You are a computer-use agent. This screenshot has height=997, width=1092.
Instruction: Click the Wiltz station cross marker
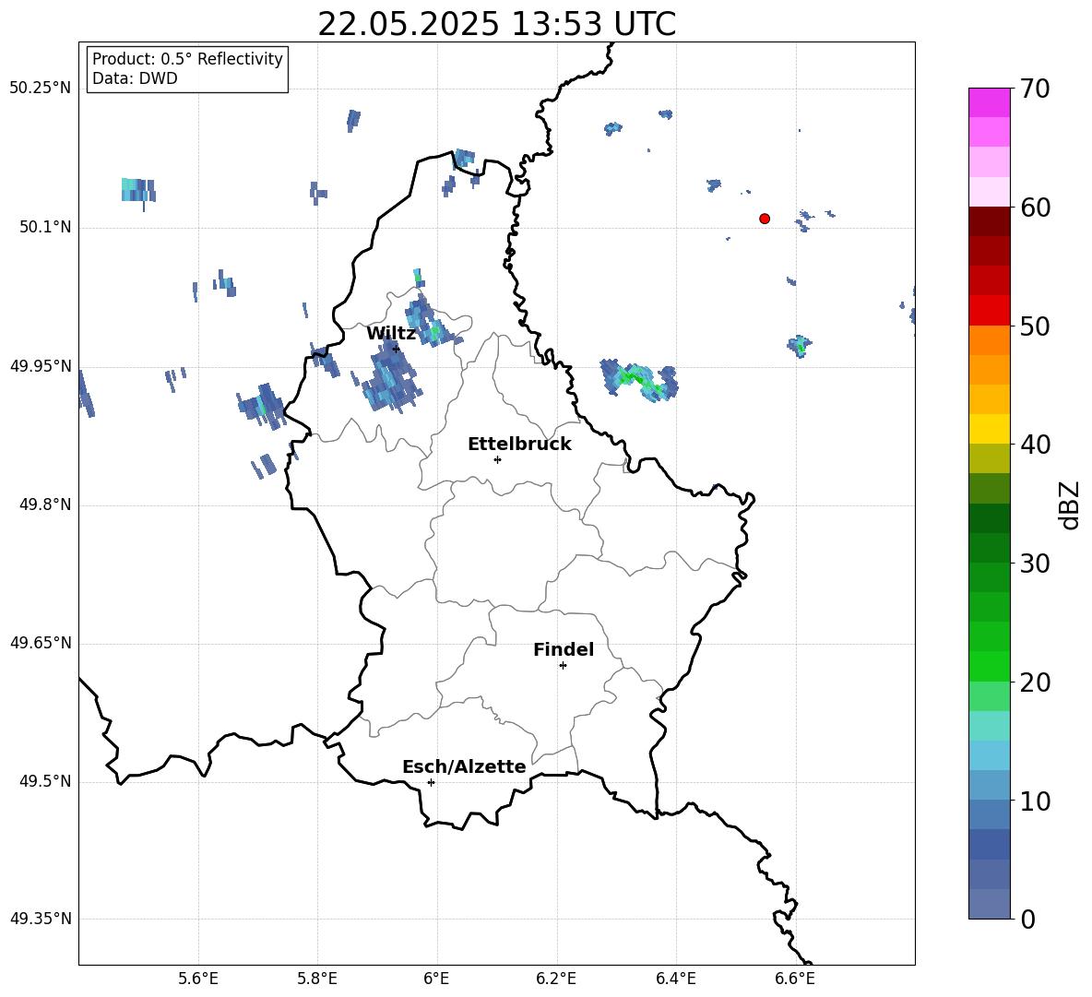click(396, 349)
